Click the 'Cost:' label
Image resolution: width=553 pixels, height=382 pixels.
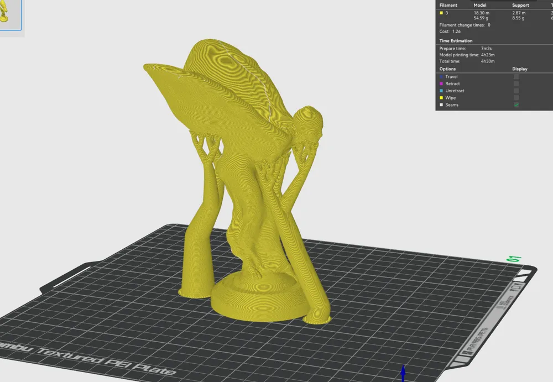coord(445,32)
